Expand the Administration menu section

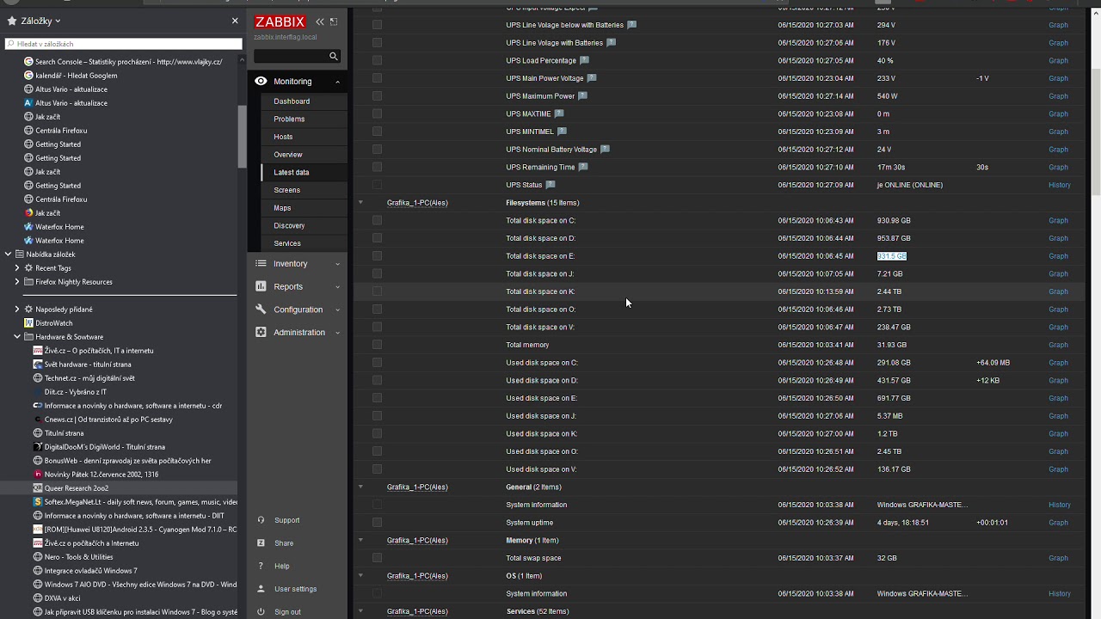[337, 333]
